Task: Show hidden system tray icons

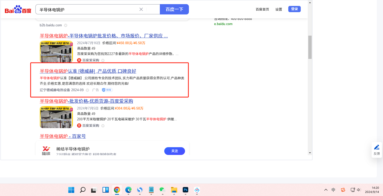Action: pos(326,190)
